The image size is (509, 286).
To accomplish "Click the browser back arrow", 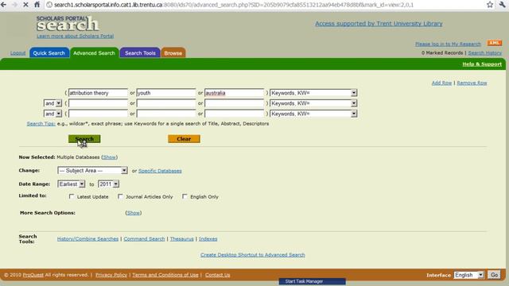I will [3, 5].
